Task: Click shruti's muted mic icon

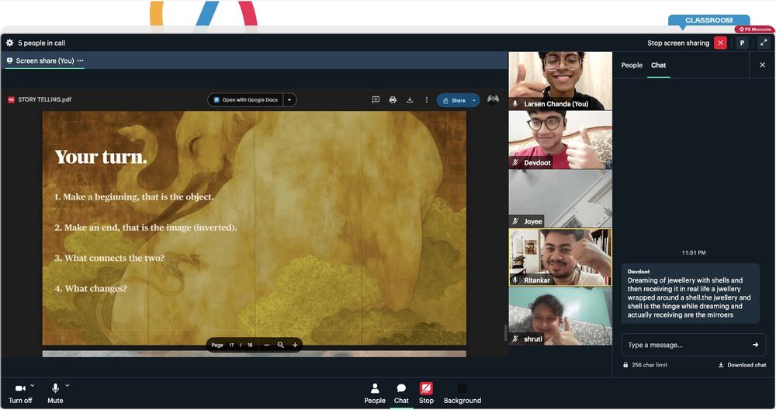Action: click(515, 339)
